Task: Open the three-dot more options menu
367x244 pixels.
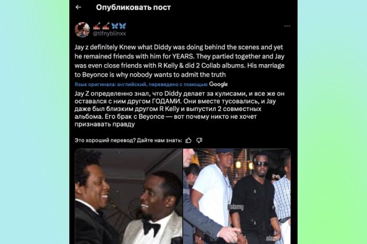Action: pyautogui.click(x=287, y=26)
